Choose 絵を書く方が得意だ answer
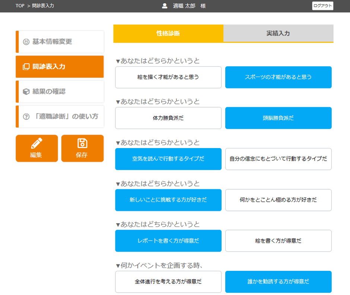This screenshot has width=350, height=295. [278, 241]
